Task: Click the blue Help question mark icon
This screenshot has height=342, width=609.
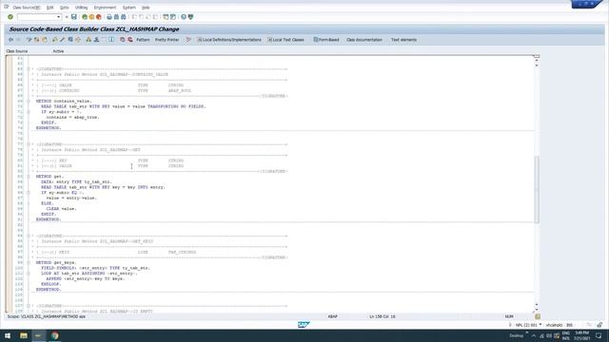Action: (x=184, y=17)
